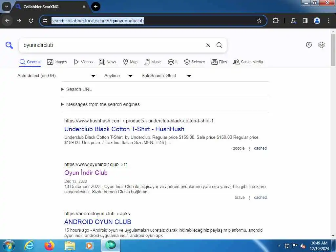Click the page vertical scrollbar thumb
The image size is (336, 252).
tap(333, 50)
